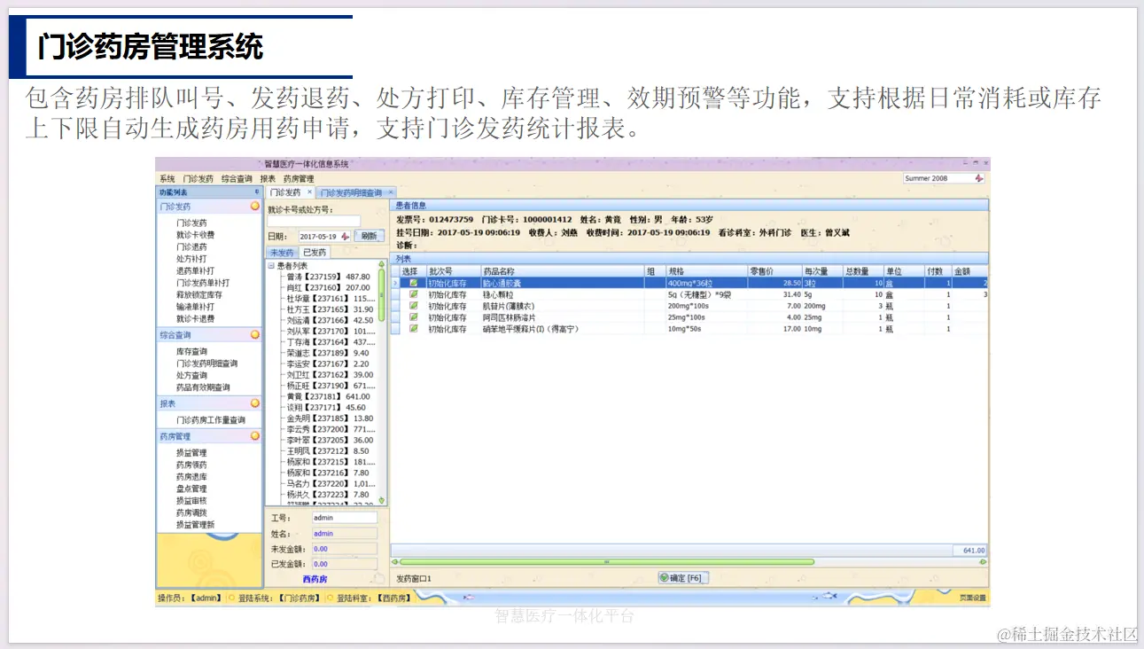Toggle selection checkbox for 硝苯地平缓释片
Viewport: 1144px width, 649px height.
pos(413,329)
